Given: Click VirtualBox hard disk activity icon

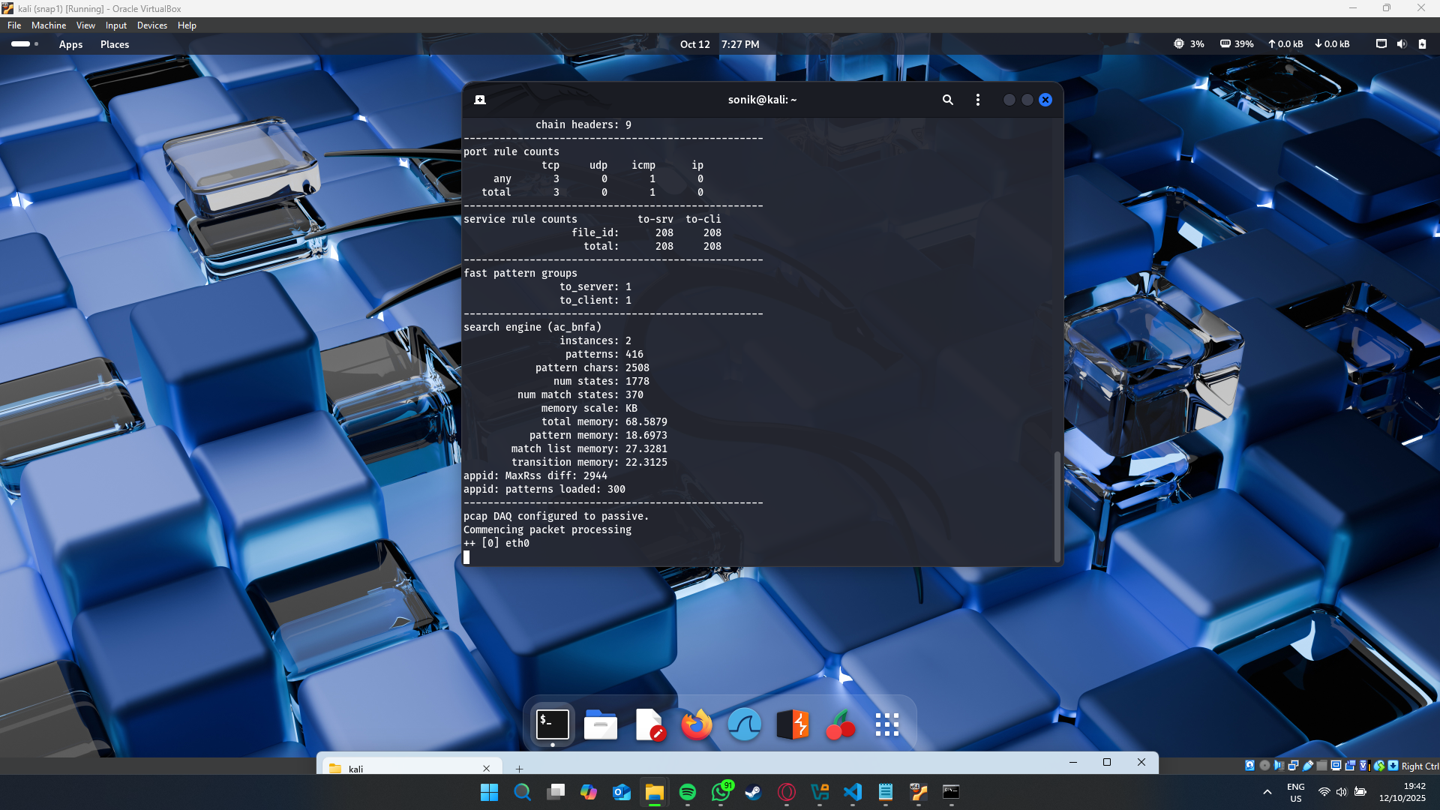Looking at the screenshot, I should click(x=1249, y=766).
